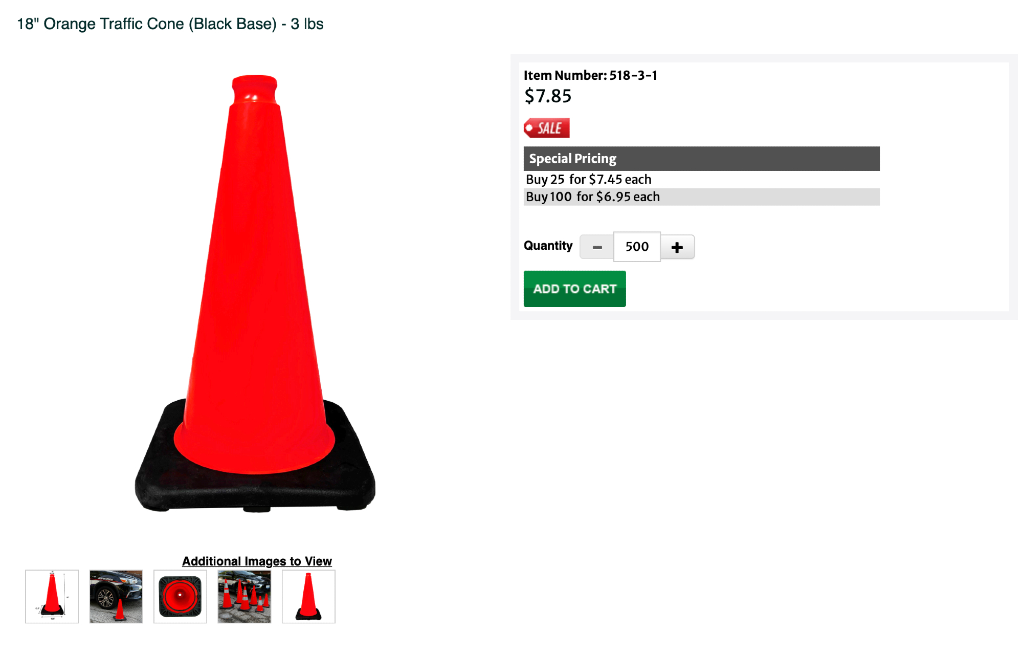
Task: Focus the quantity field showing 500
Action: tap(637, 247)
